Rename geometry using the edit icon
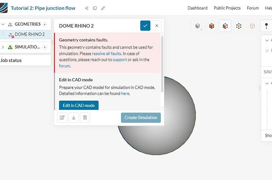This screenshot has width=272, height=180. coord(62,117)
